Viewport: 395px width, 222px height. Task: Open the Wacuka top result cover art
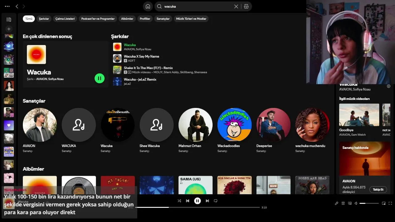click(x=36, y=55)
